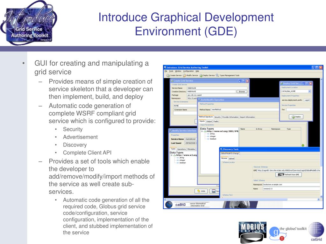This screenshot has height=244, width=326.
Task: Switch to the Method Signature tab
Action: (x=206, y=117)
